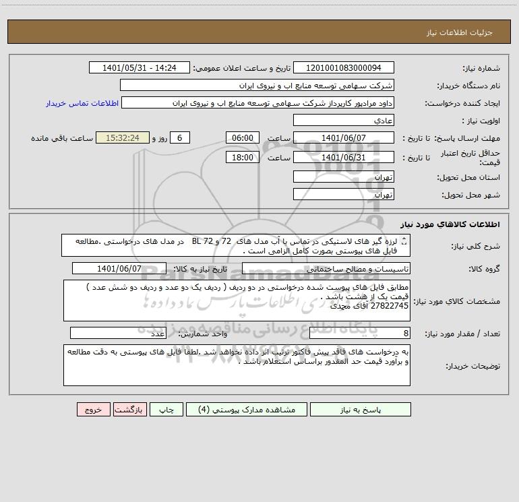Click the need number field 1201001083000094
The width and height of the screenshot is (519, 502).
344,67
